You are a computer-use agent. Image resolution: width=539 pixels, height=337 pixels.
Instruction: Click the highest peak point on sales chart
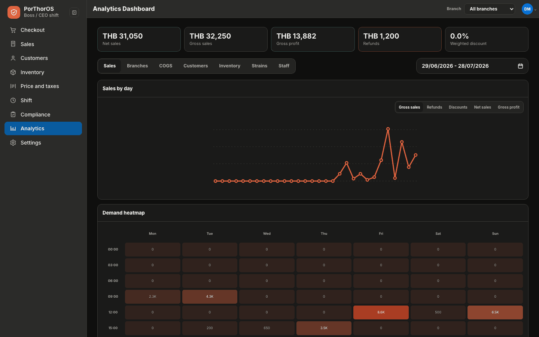pos(388,129)
